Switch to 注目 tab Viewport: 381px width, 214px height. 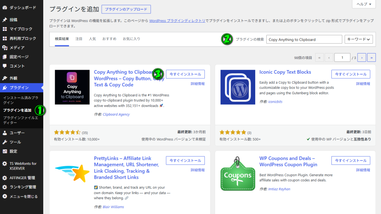click(79, 39)
